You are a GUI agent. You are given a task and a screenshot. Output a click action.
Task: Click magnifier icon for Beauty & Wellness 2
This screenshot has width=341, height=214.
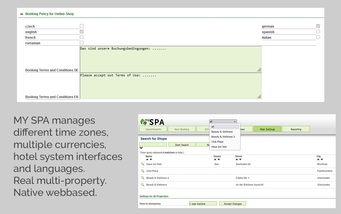pyautogui.click(x=142, y=178)
